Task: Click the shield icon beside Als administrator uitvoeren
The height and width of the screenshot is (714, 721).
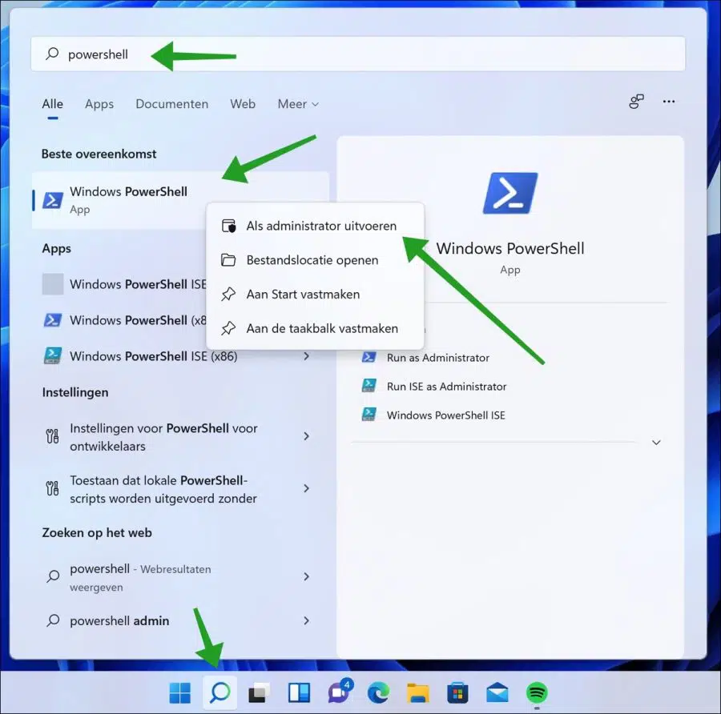Action: [x=228, y=226]
